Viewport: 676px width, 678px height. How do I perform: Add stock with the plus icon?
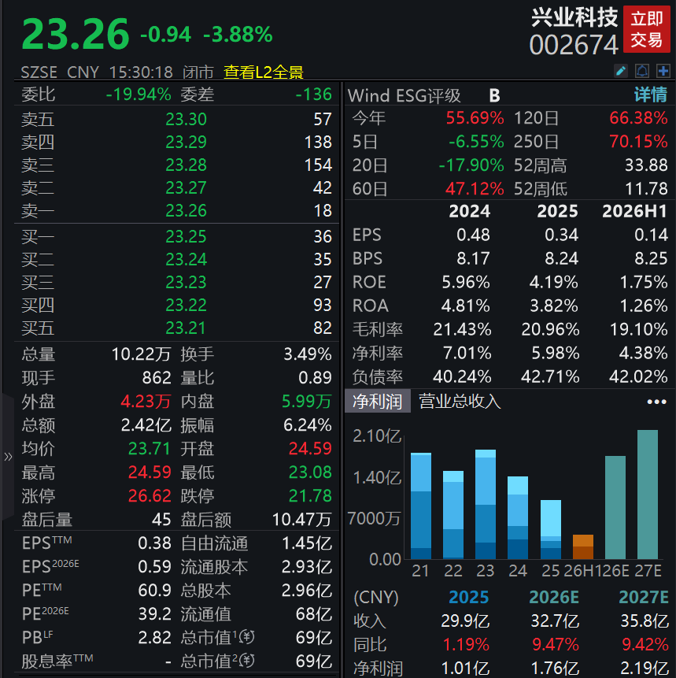tap(663, 71)
